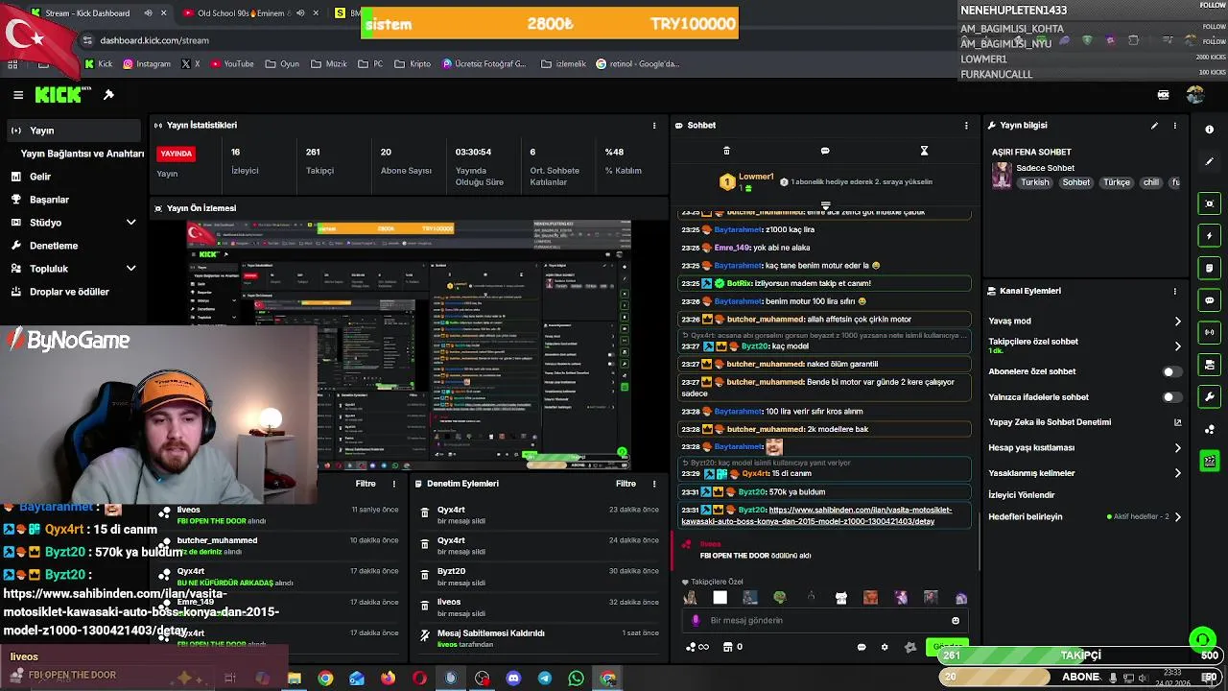This screenshot has height=691, width=1228.
Task: Open Kanal Eylemleri three-dot options
Action: pyautogui.click(x=1174, y=291)
